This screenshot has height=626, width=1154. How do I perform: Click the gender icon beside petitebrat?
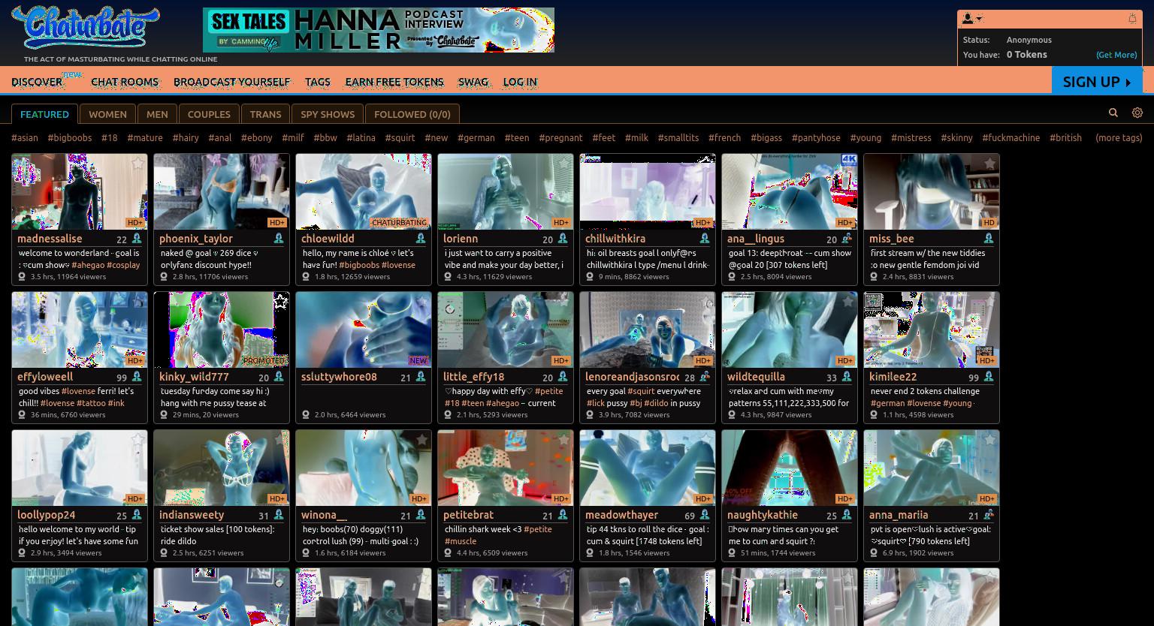tap(563, 515)
